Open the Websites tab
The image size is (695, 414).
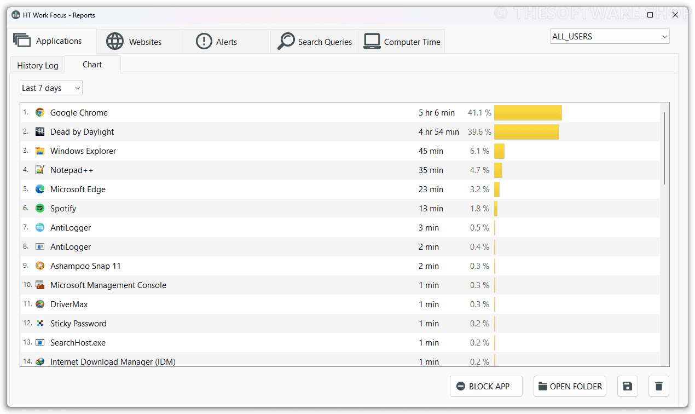pyautogui.click(x=140, y=42)
